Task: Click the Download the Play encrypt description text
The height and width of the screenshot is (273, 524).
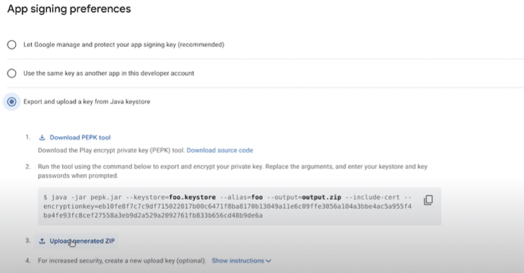Action: (x=111, y=150)
